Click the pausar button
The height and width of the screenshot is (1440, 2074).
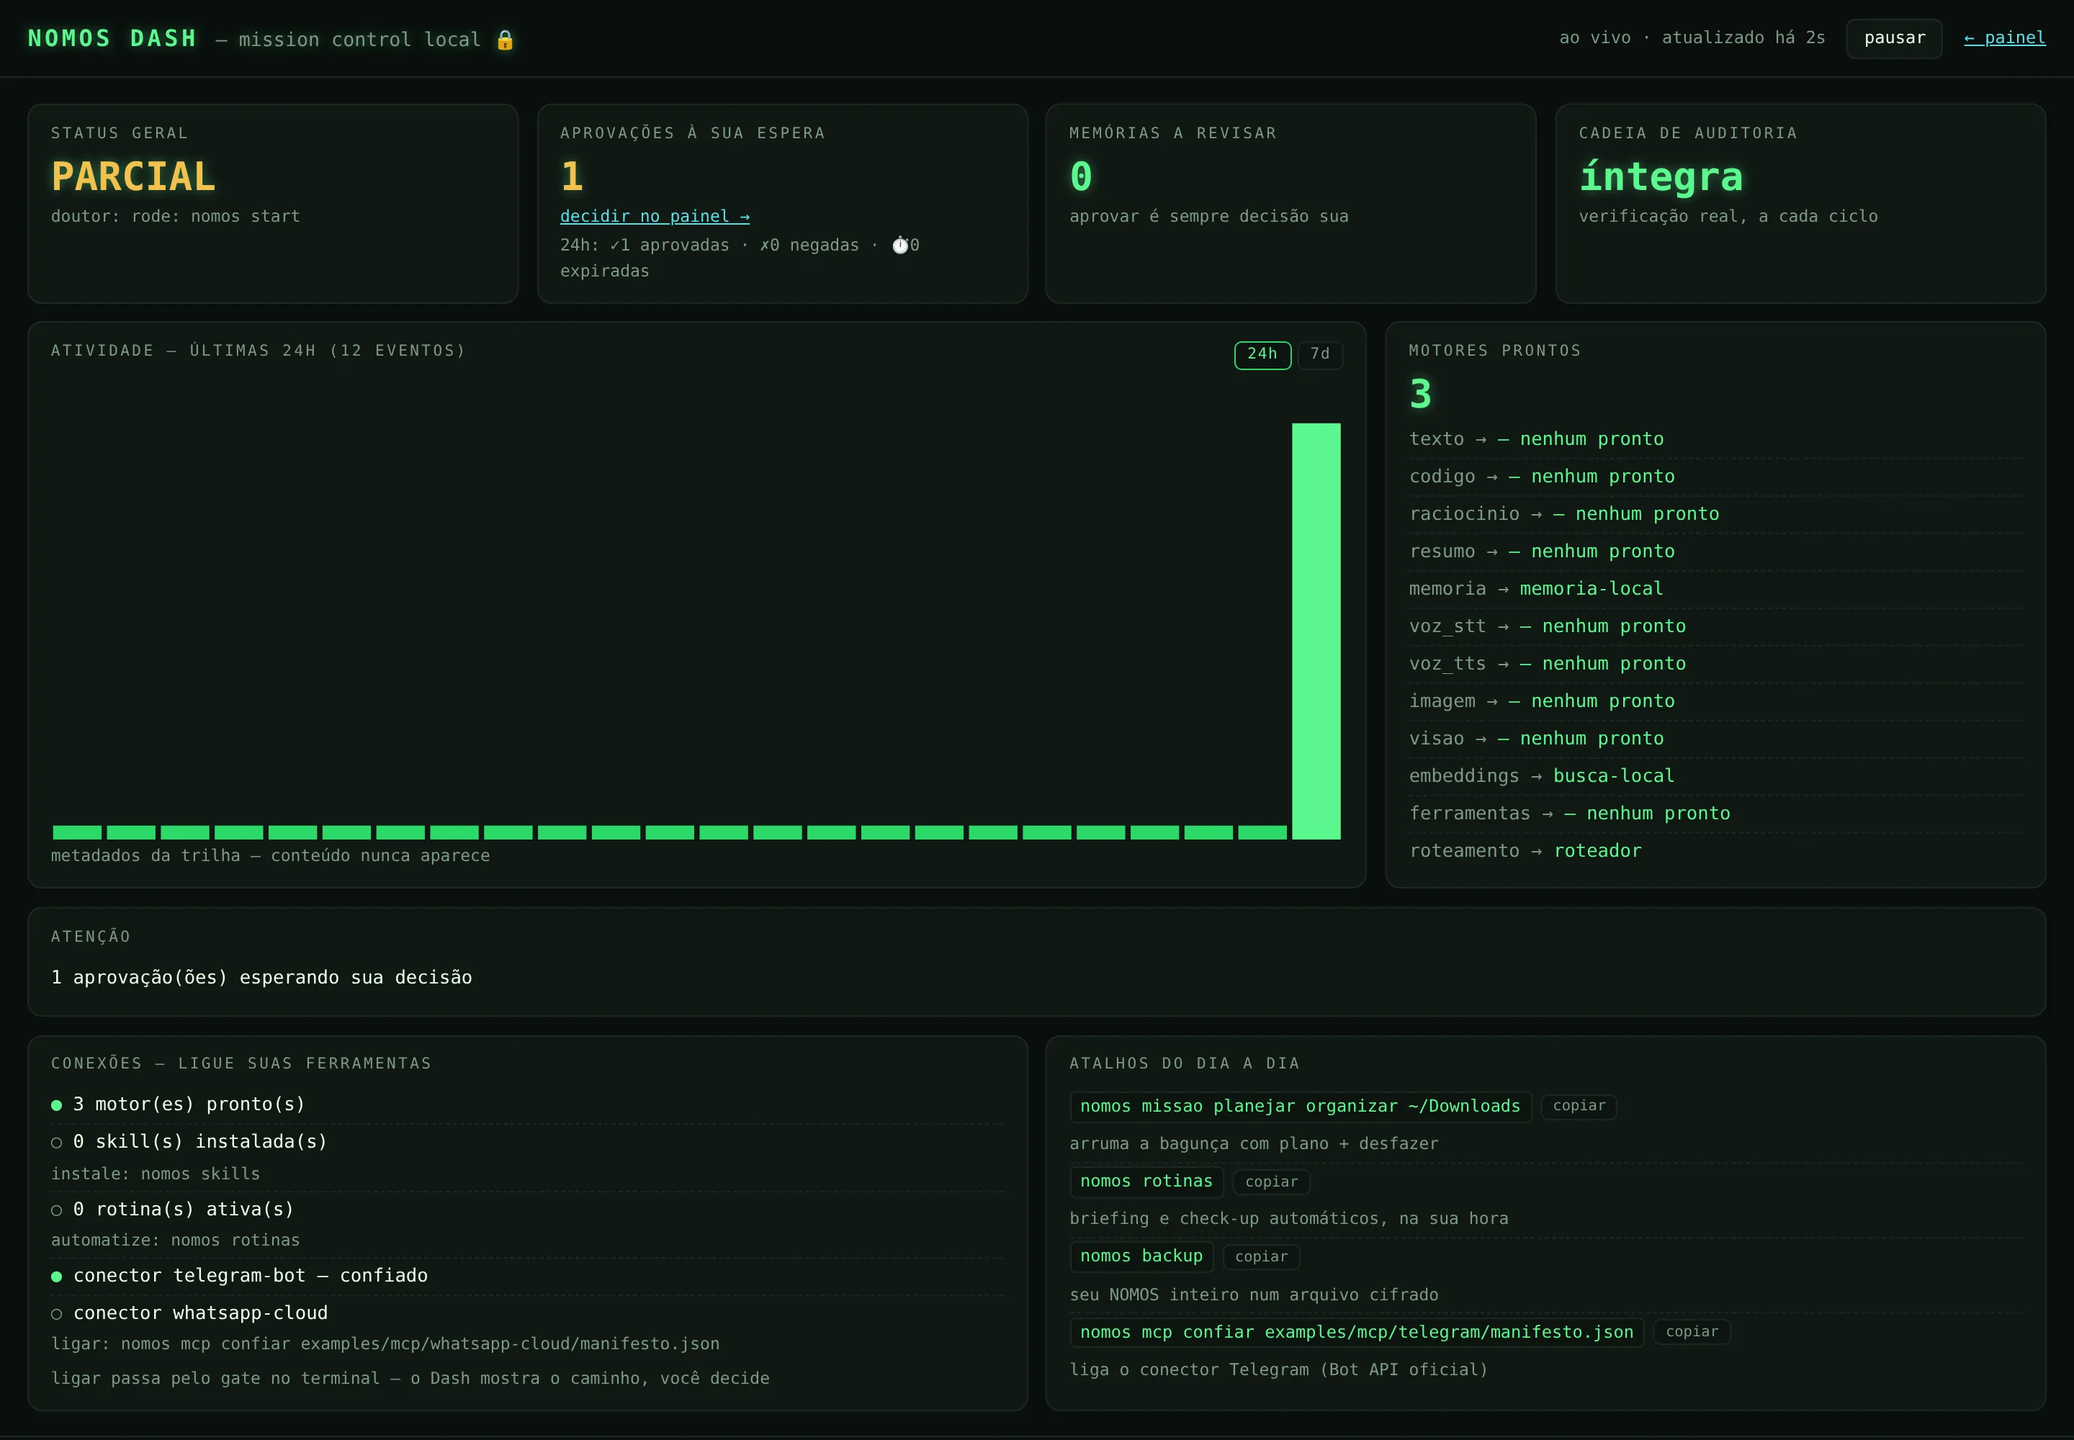[x=1893, y=38]
